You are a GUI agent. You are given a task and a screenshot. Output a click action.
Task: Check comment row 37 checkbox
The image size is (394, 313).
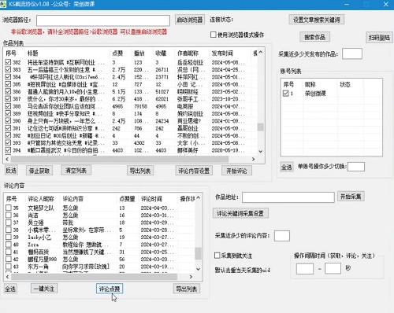click(x=9, y=223)
